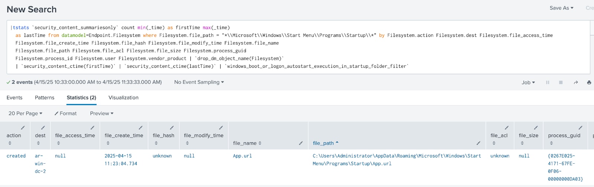Sort by process_guid arrows
Image resolution: width=594 pixels, height=187 pixels.
click(551, 143)
